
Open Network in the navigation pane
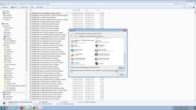pyautogui.click(x=7, y=94)
